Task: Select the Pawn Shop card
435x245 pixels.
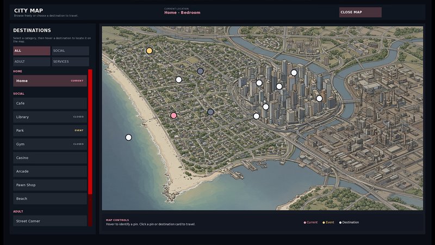Action: pyautogui.click(x=50, y=185)
